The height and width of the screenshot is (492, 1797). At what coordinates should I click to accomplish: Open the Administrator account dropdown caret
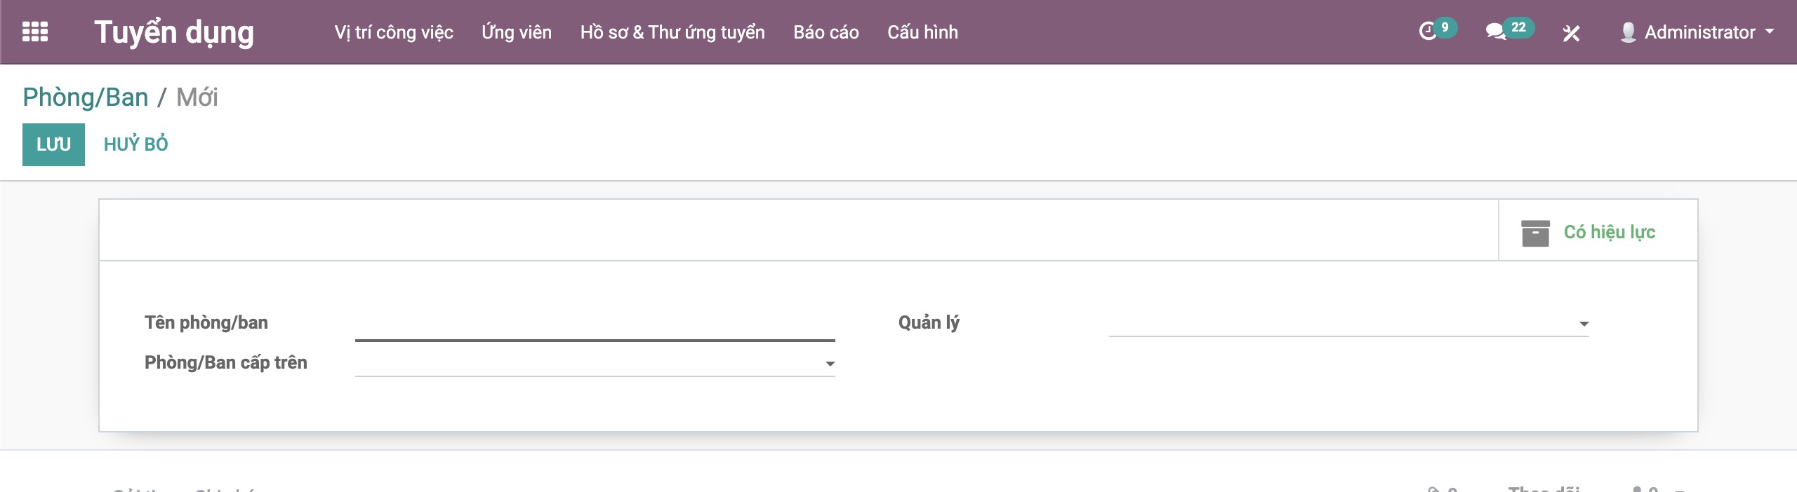coord(1770,32)
